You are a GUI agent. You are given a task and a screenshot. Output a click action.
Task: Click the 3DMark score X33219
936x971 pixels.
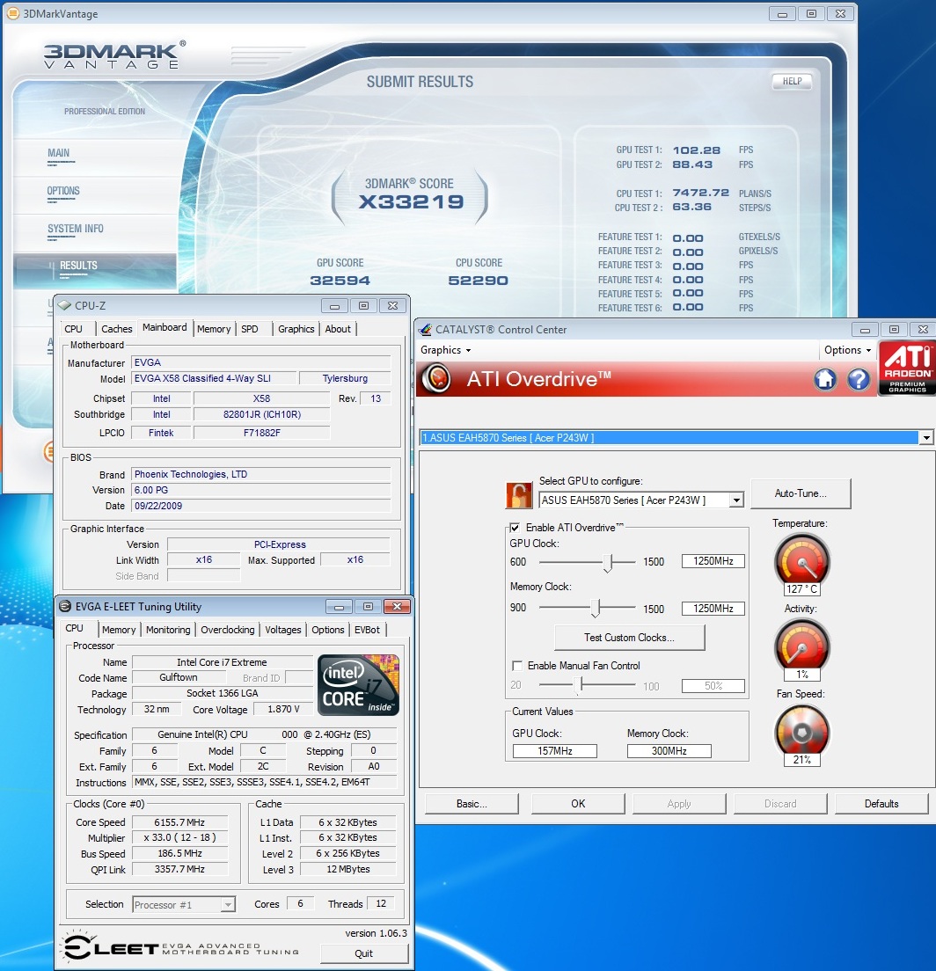(x=411, y=202)
